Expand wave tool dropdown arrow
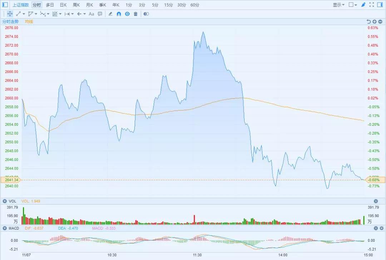 pyautogui.click(x=48, y=14)
